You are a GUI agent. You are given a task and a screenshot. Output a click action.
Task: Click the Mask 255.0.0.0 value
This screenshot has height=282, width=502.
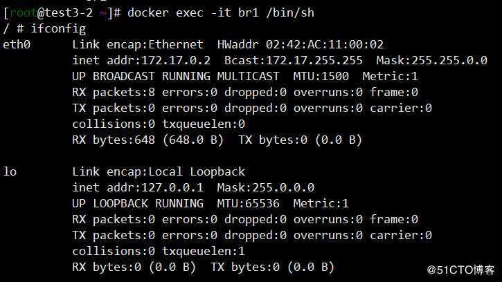click(x=265, y=187)
